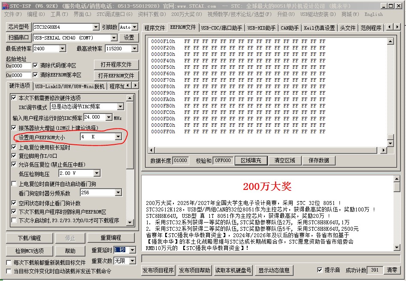Open IRC frequency 24.000 dropdown
This screenshot has width=406, height=281.
pos(109,117)
